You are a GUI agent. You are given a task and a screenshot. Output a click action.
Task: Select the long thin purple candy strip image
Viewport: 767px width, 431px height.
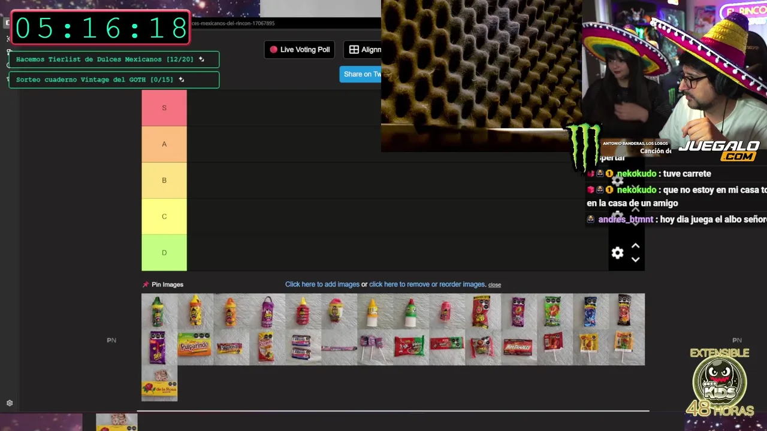tap(339, 347)
